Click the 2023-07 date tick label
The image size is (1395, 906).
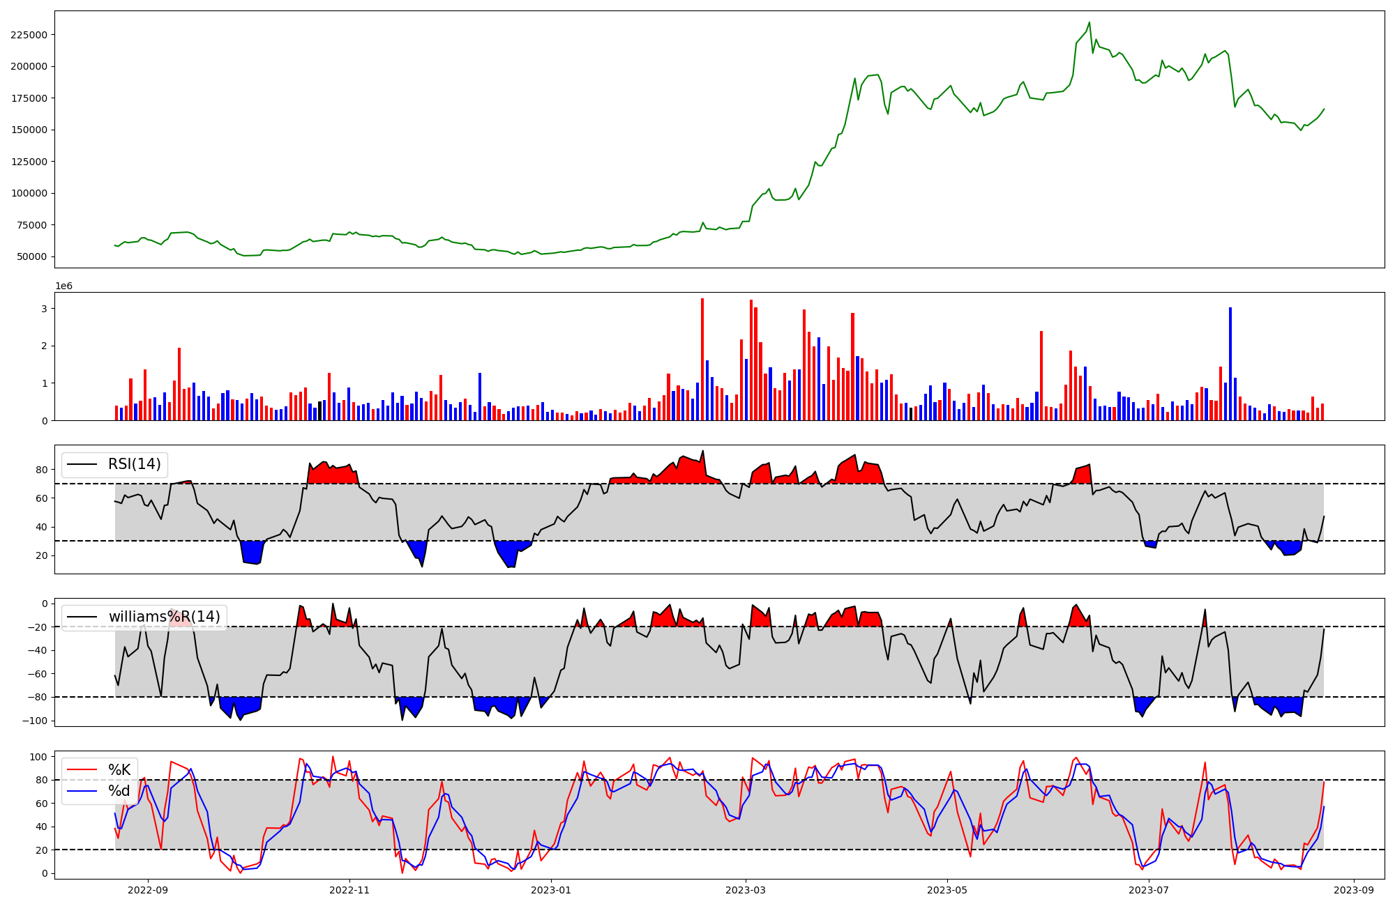1149,890
